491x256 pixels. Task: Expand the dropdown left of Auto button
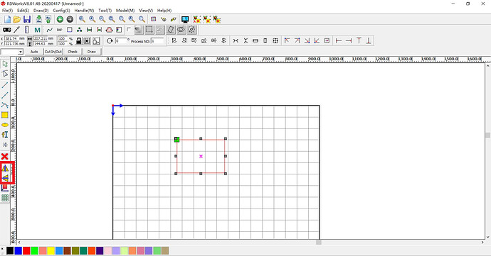click(12, 52)
